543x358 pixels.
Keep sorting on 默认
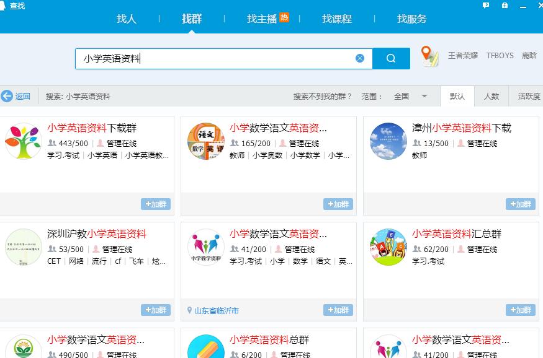point(457,96)
